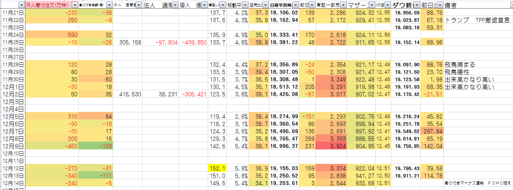Open the 東証一部売買 column filter
This screenshot has height=190, width=513.
point(343,5)
